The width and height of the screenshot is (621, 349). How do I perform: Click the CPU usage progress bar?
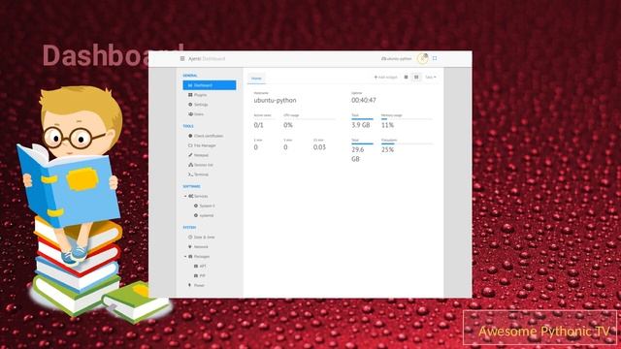tap(310, 118)
